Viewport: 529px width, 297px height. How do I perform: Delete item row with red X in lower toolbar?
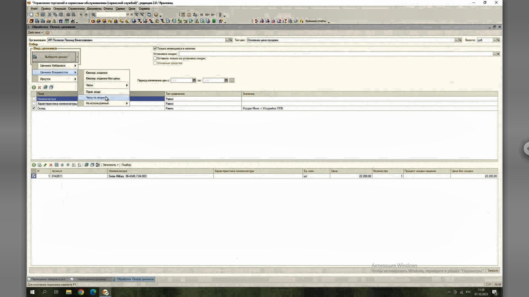(51, 165)
